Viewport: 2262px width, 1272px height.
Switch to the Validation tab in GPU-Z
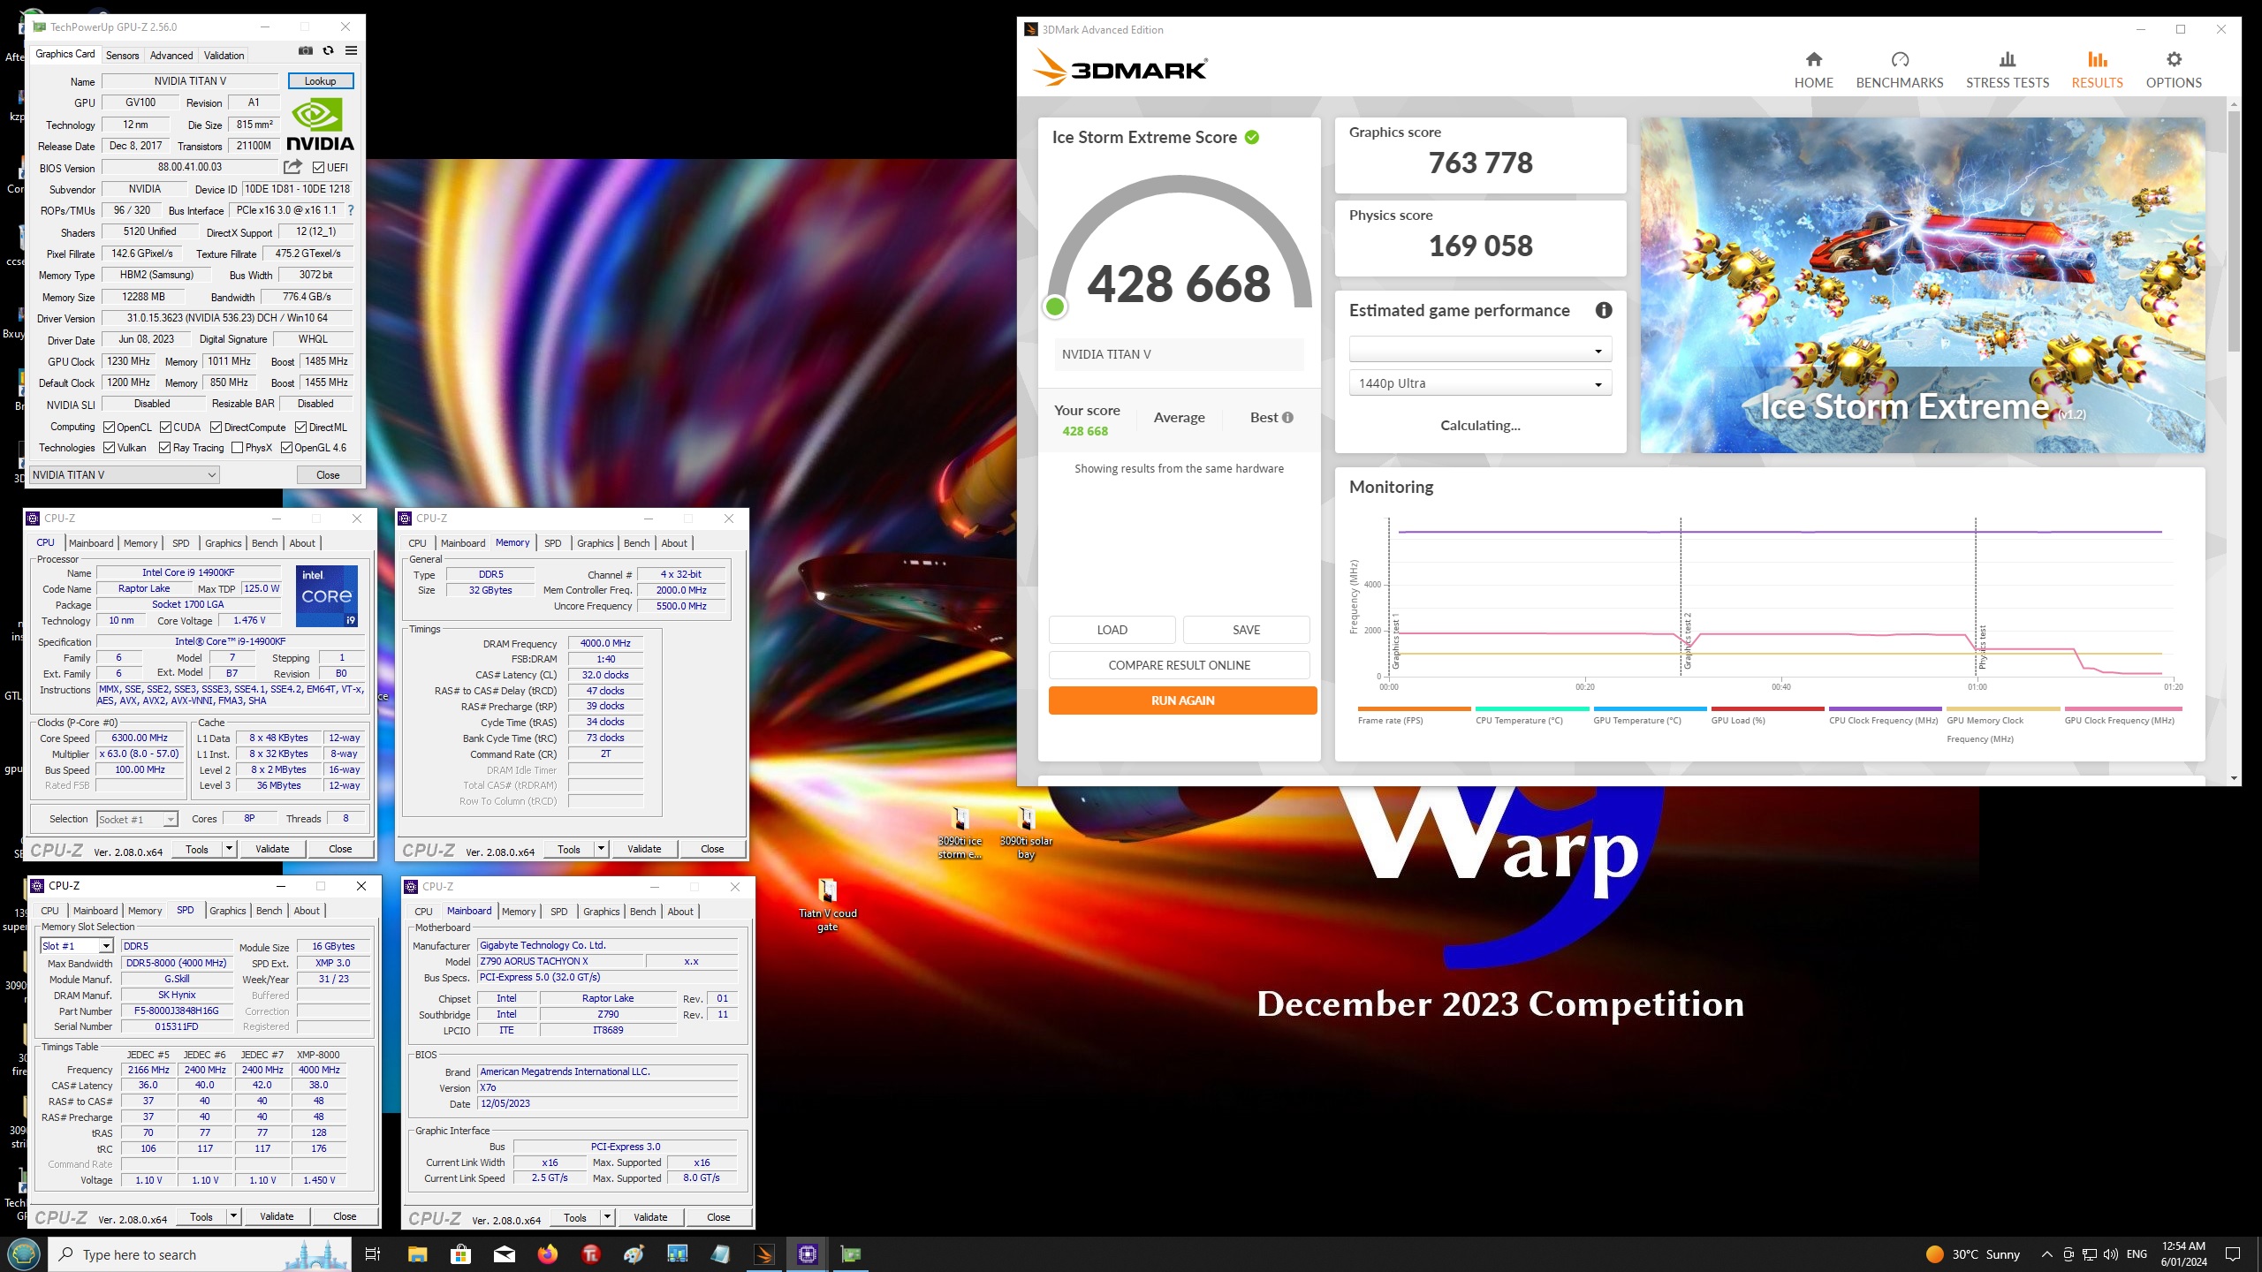point(224,56)
